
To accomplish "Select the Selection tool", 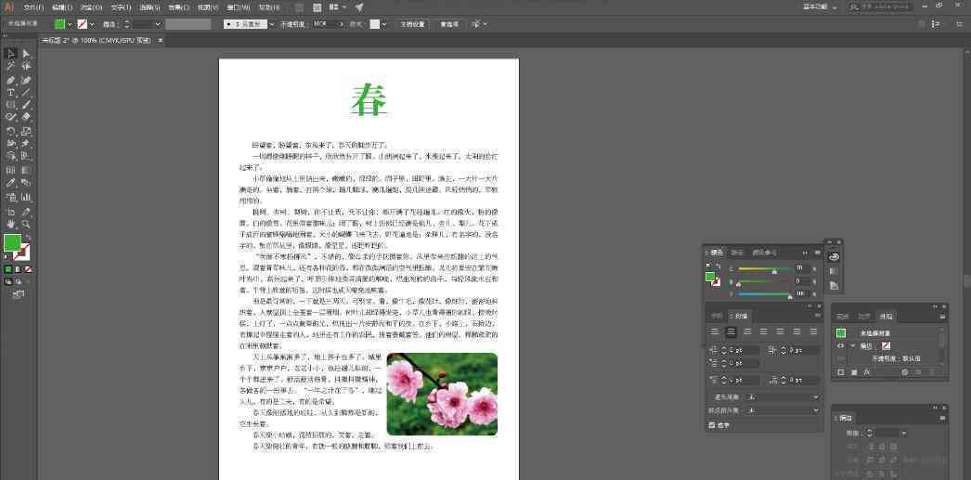I will (x=10, y=54).
